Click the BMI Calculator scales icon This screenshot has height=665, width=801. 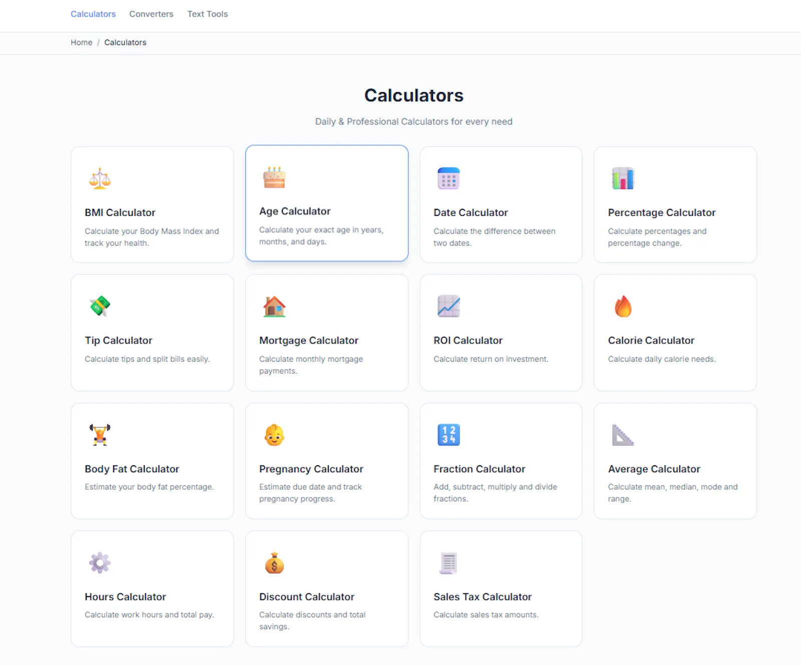[100, 178]
